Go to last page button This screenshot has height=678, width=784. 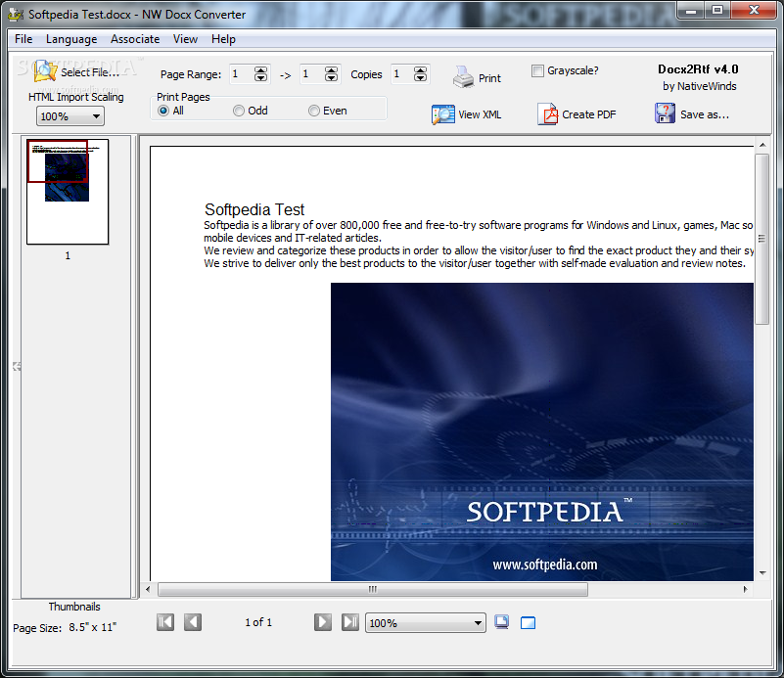click(350, 622)
